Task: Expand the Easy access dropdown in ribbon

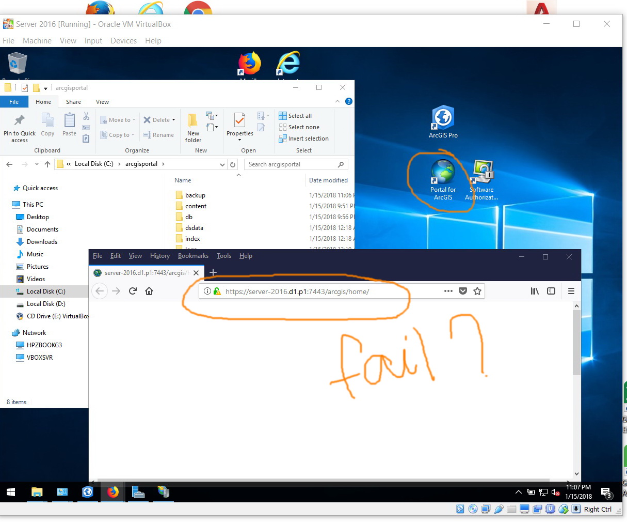Action: [212, 127]
